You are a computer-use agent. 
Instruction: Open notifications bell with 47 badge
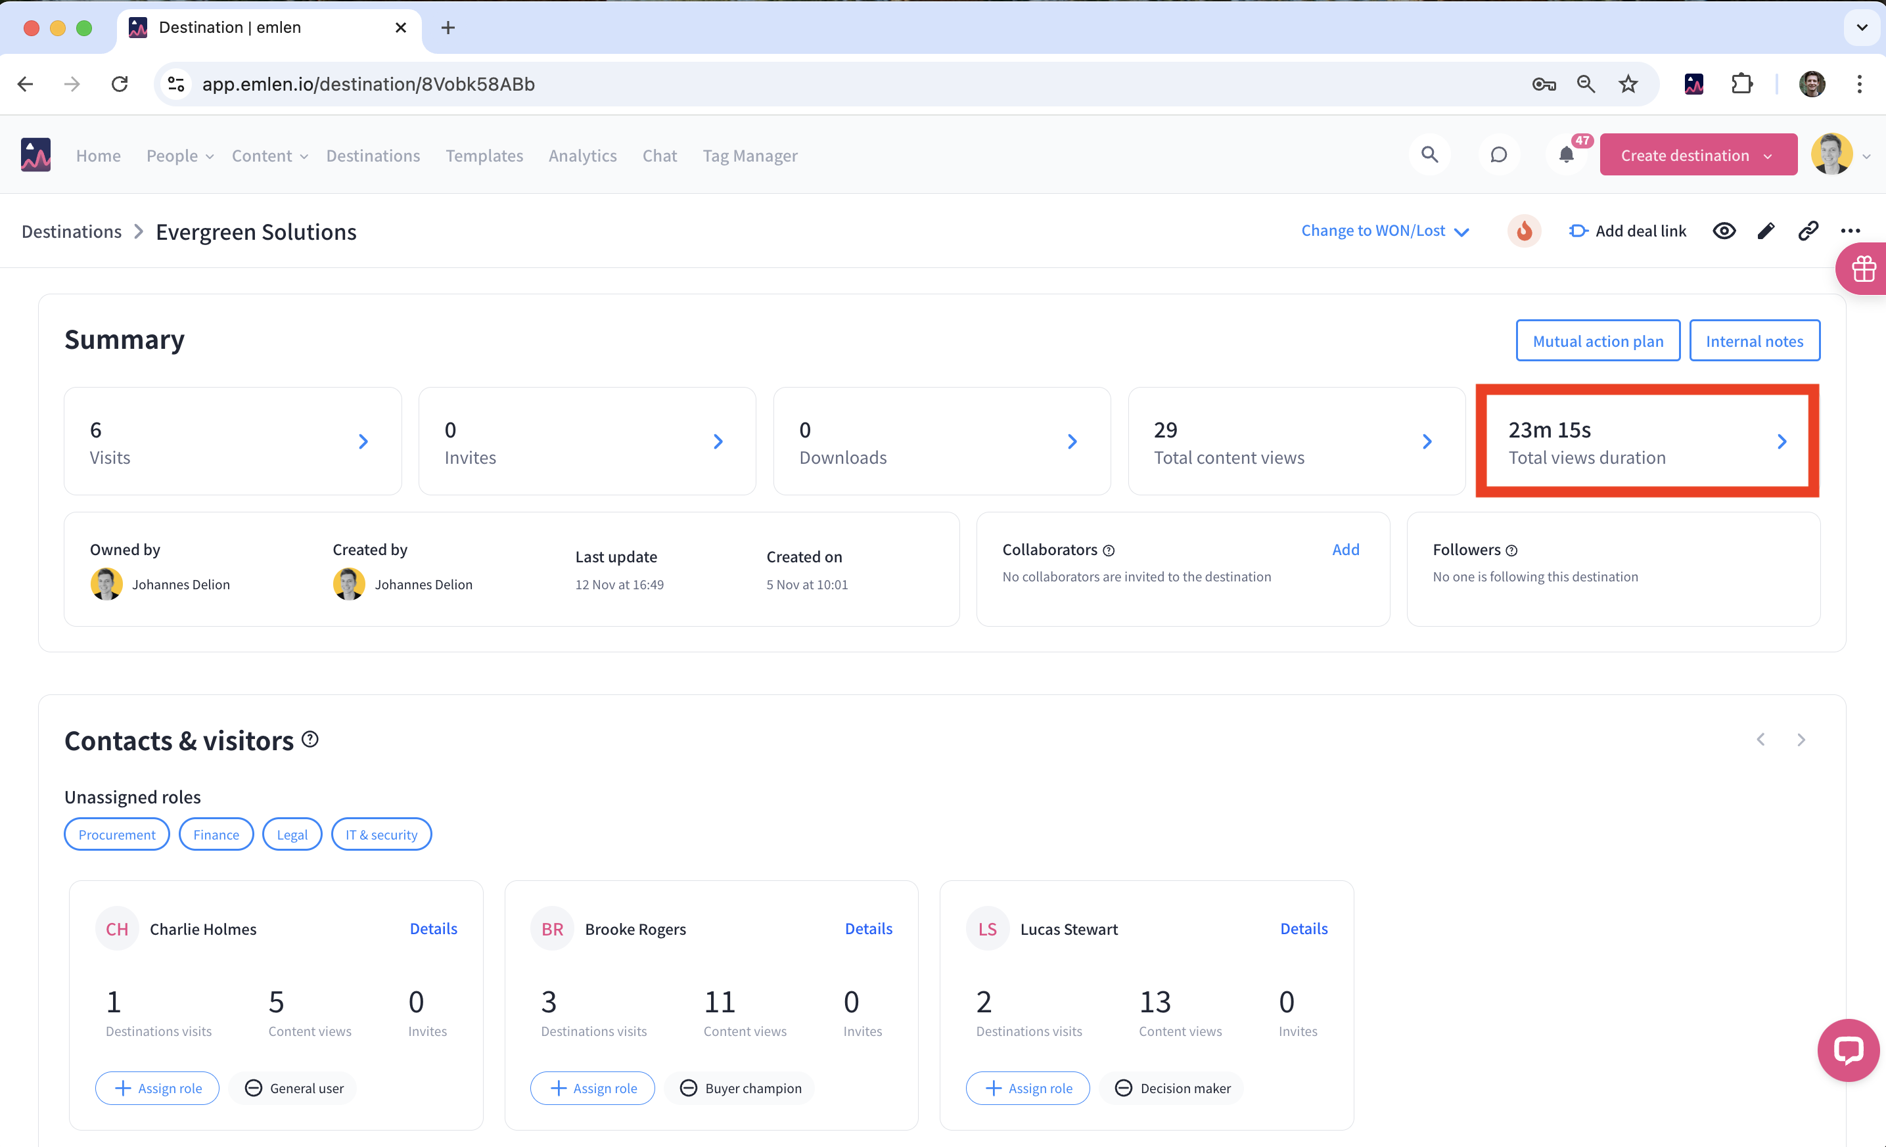pyautogui.click(x=1566, y=155)
